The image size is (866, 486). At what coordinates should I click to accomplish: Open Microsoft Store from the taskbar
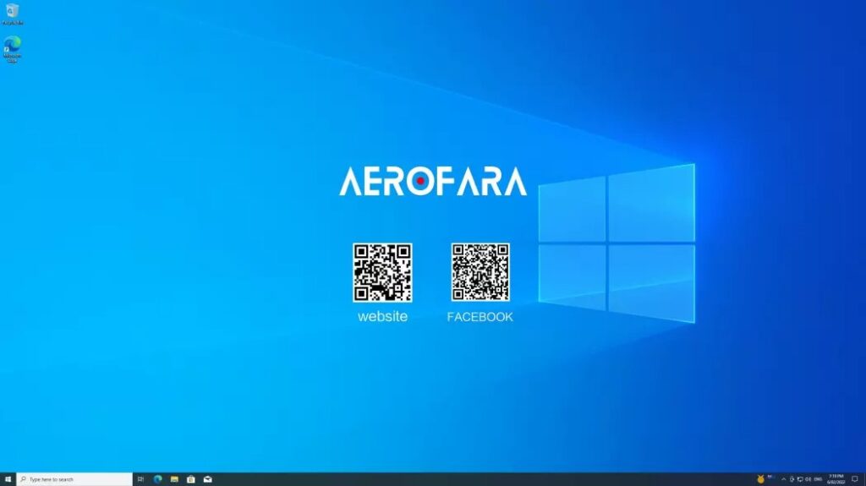tap(191, 479)
